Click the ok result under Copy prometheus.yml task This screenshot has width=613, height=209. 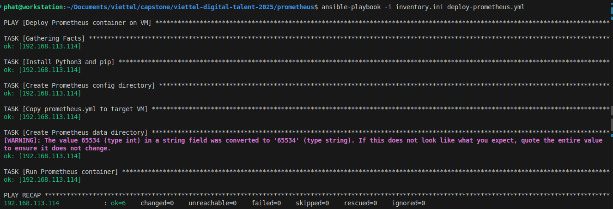[x=42, y=117]
